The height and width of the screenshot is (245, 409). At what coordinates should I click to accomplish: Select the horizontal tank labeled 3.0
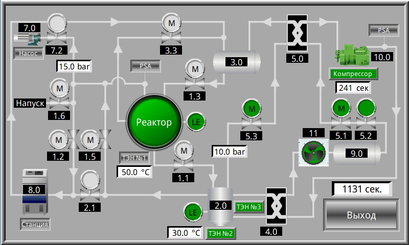[236, 62]
